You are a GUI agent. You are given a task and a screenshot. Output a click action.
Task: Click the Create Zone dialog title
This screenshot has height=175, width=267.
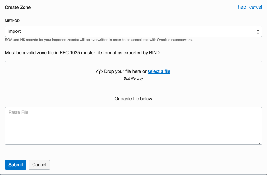pyautogui.click(x=18, y=7)
